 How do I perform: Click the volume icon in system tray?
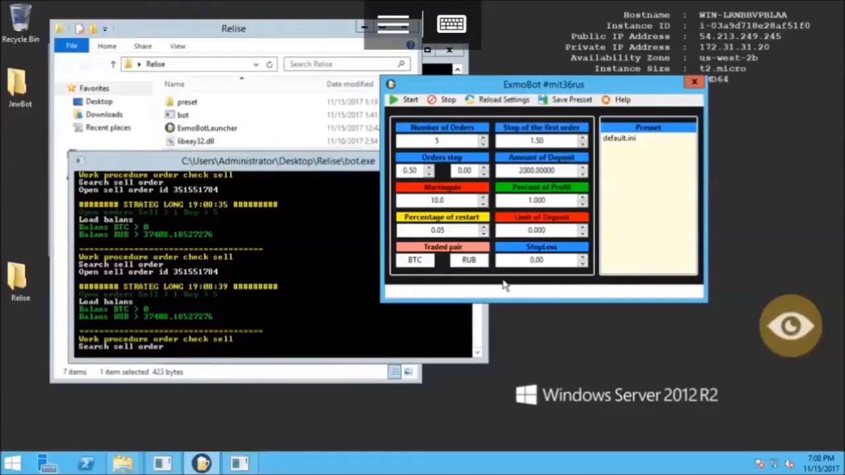pyautogui.click(x=789, y=464)
